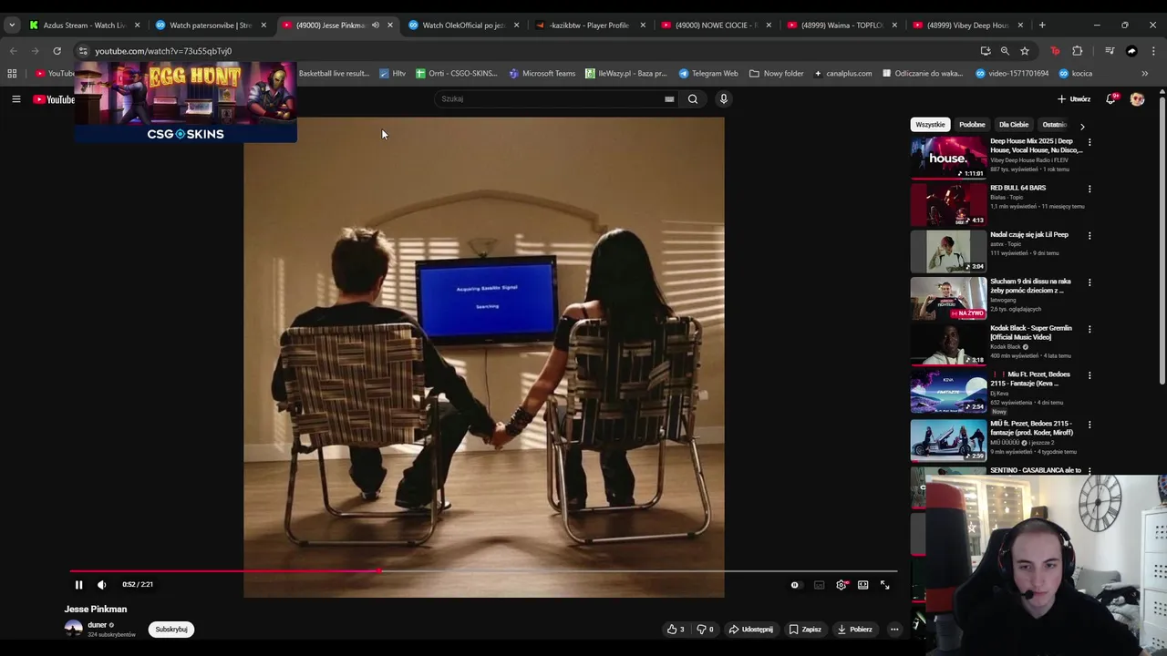Open account avatar menu

(1137, 98)
